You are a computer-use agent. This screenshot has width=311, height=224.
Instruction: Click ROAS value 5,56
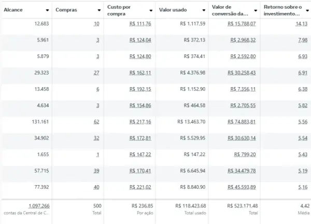303,122
